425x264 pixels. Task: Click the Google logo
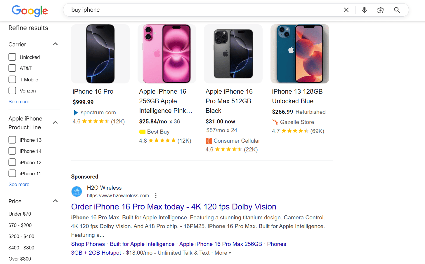point(30,11)
